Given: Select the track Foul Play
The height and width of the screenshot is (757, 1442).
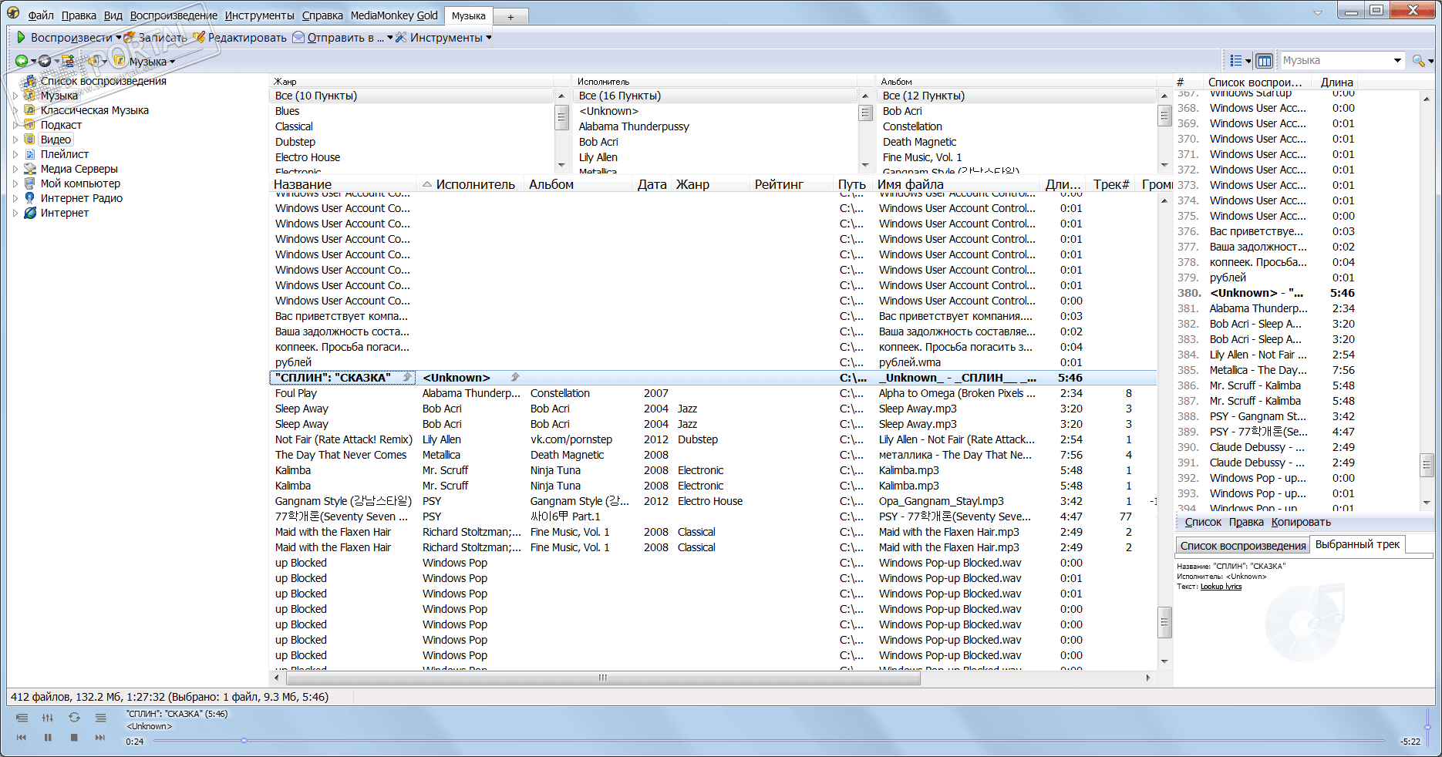Looking at the screenshot, I should click(296, 393).
